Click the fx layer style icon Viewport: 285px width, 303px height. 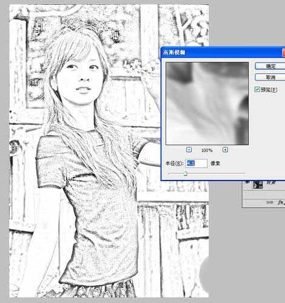[x=281, y=202]
